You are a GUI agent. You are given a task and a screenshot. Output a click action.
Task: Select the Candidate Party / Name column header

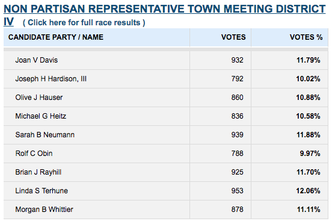click(x=56, y=37)
